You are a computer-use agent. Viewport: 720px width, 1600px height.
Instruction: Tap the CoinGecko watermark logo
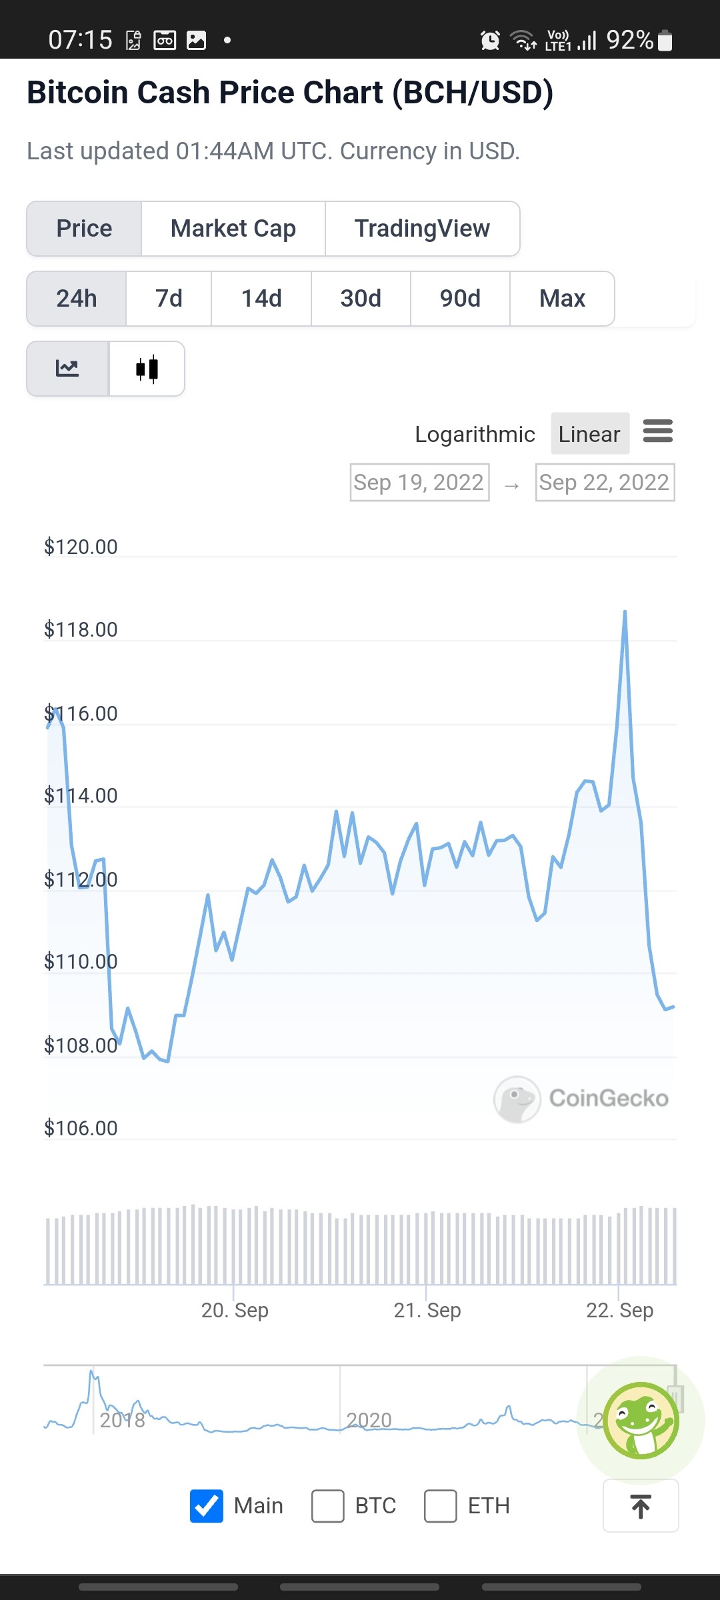click(581, 1099)
